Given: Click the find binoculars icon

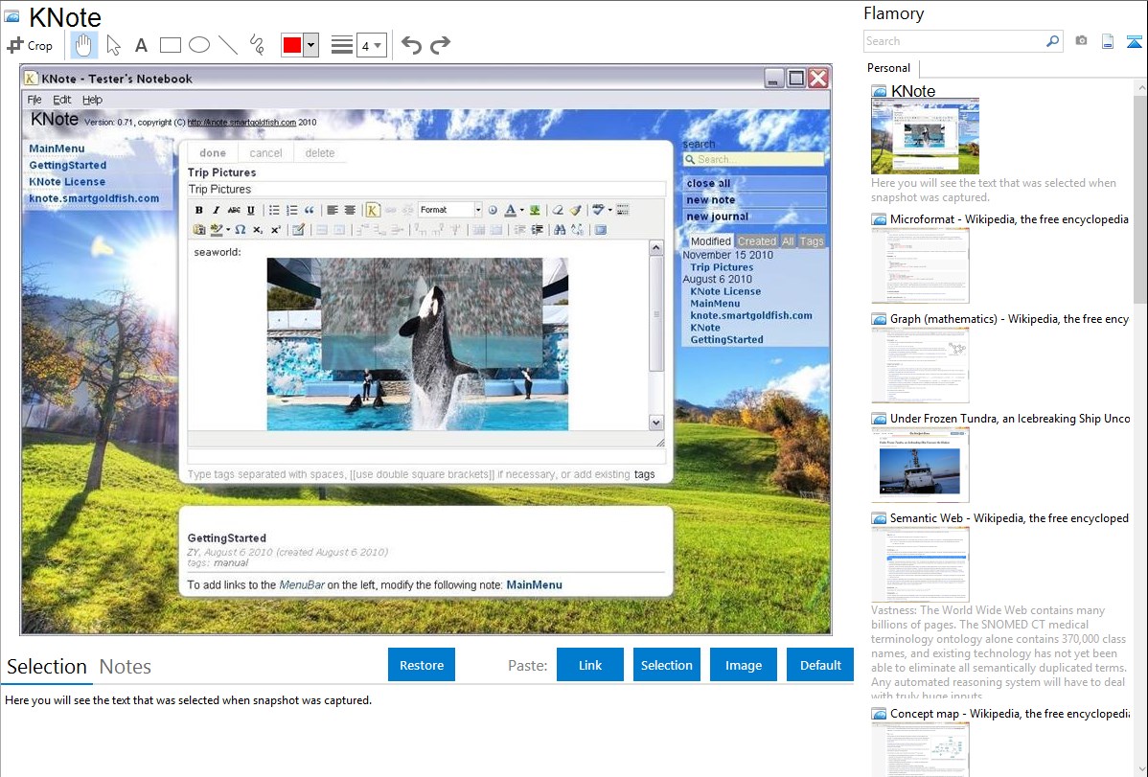Looking at the screenshot, I should [x=560, y=230].
